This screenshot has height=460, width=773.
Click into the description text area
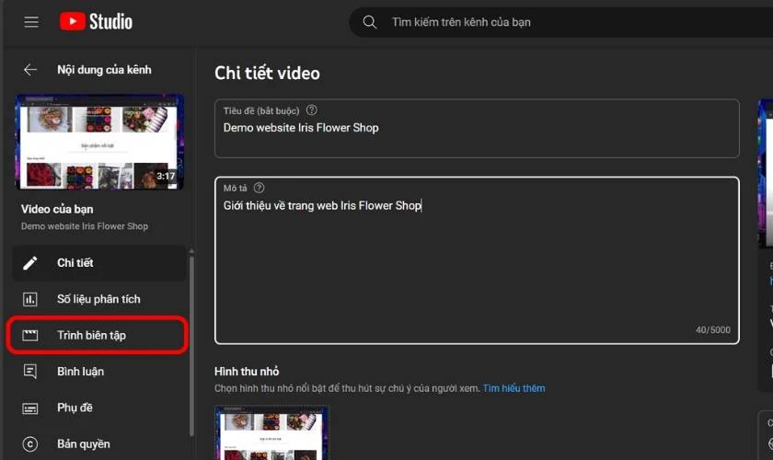point(477,260)
